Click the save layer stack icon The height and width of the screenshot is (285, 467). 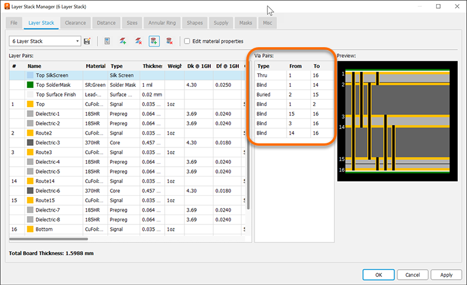(x=87, y=41)
